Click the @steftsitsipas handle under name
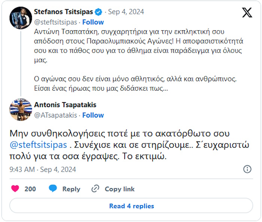Viewport: 262px width, 222px height. click(x=55, y=22)
